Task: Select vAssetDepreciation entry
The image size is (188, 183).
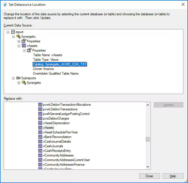Action: click(x=56, y=123)
